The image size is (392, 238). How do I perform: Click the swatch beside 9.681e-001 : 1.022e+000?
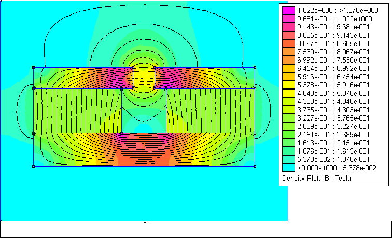point(288,19)
